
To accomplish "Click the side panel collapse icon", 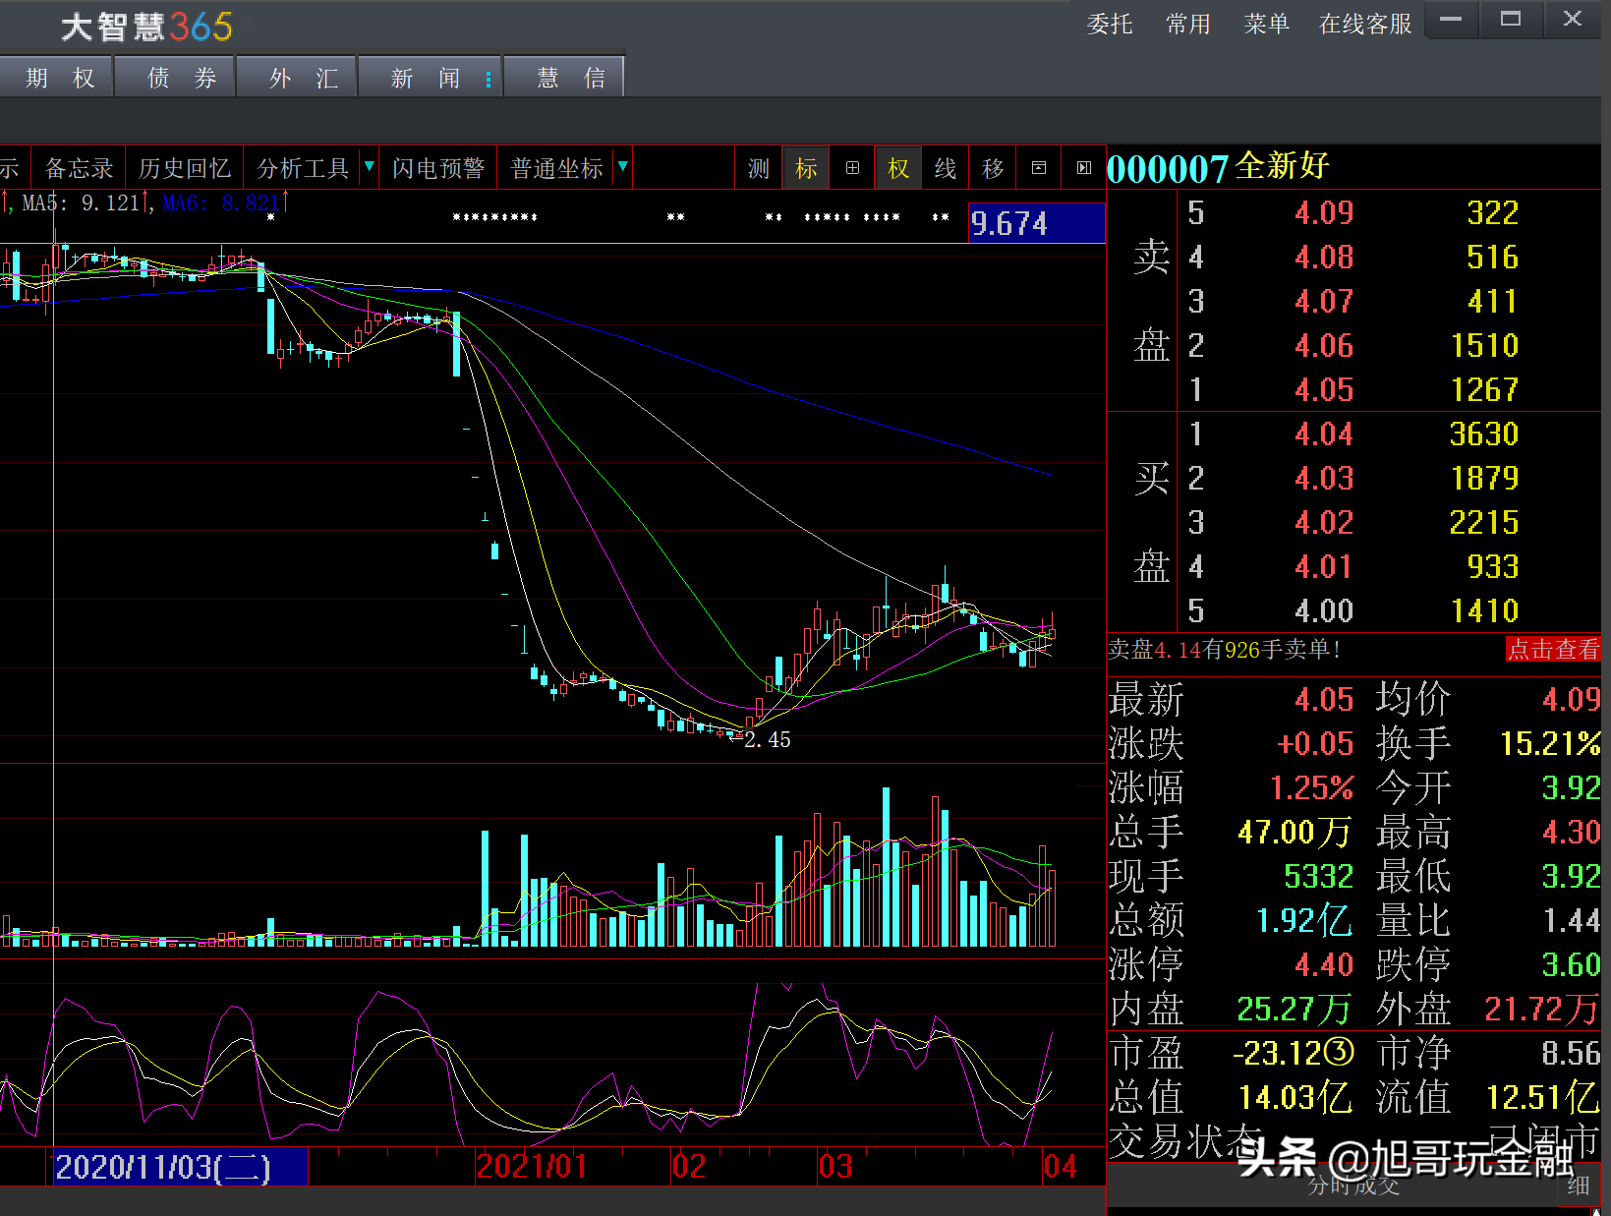I will point(1083,168).
